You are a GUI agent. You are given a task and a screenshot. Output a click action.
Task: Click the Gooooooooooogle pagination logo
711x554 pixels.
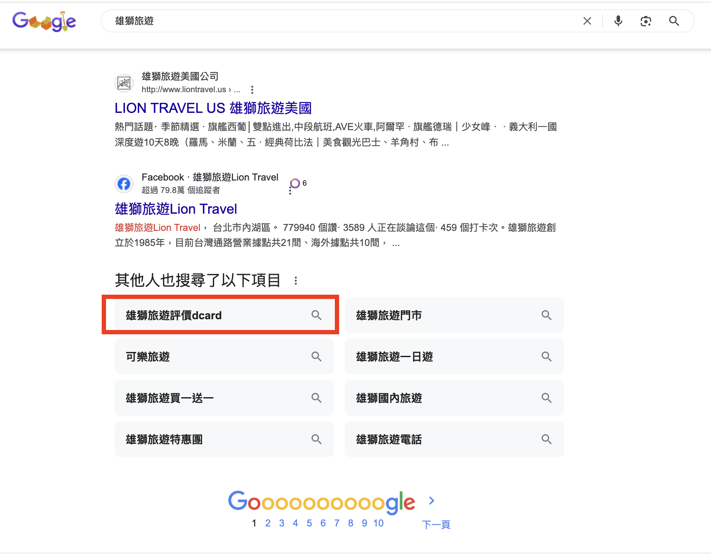tap(321, 502)
